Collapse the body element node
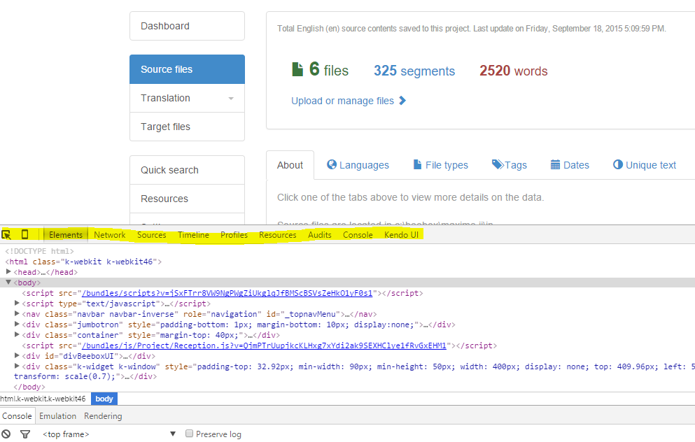695x442 pixels. pyautogui.click(x=8, y=283)
